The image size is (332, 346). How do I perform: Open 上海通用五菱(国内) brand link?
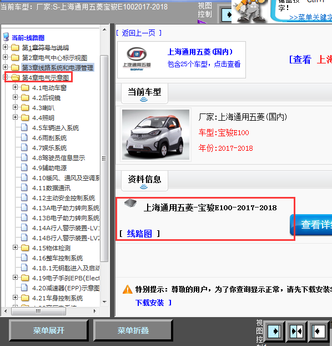click(200, 52)
